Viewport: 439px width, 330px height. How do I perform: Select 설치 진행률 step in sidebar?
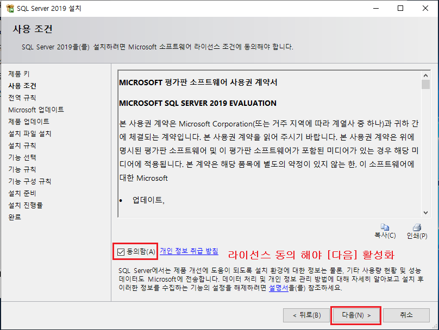point(26,205)
